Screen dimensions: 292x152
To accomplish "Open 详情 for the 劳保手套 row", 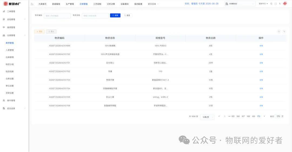I will [261, 80].
